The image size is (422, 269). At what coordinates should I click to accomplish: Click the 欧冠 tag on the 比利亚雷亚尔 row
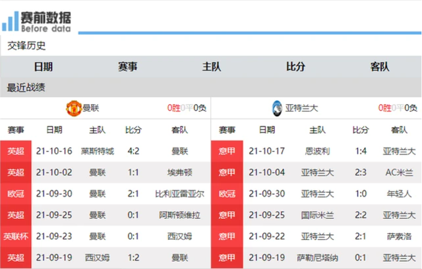16,194
